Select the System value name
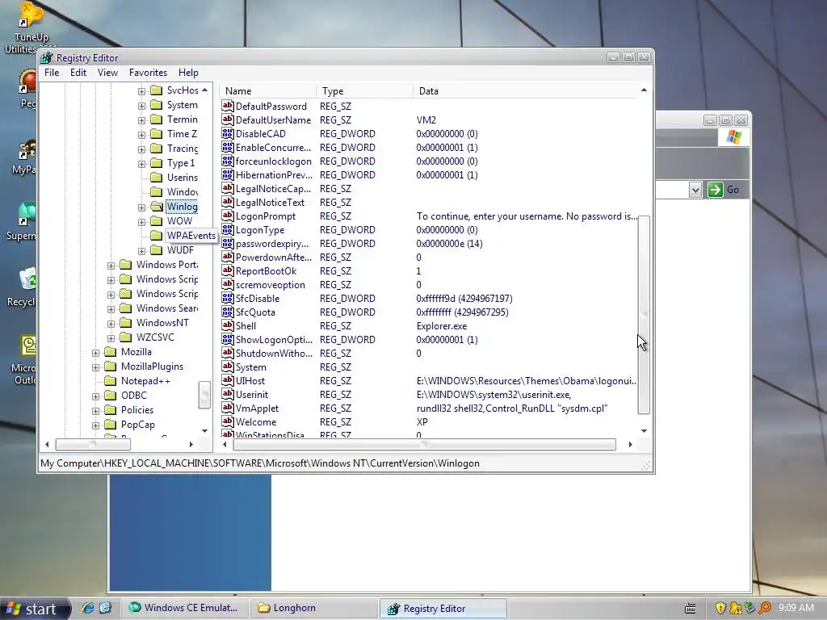The width and height of the screenshot is (827, 620). (x=250, y=367)
